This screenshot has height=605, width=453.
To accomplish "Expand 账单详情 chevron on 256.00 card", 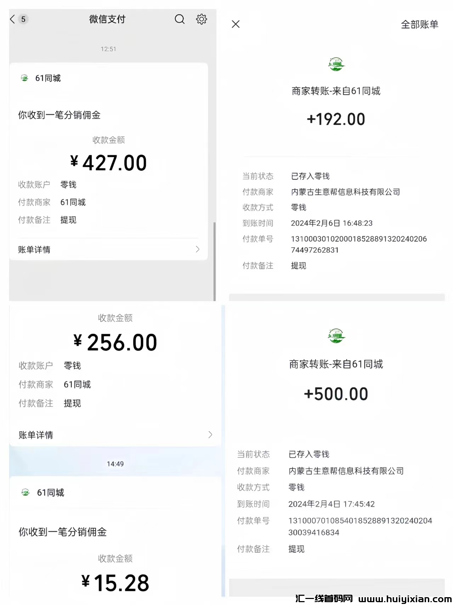I will pyautogui.click(x=210, y=434).
